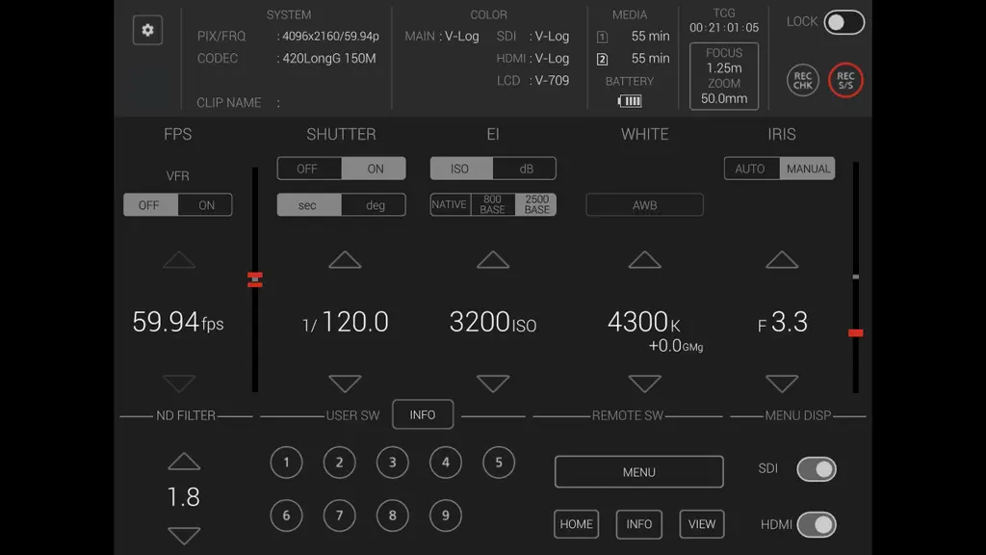
Task: Activate user switch number 9
Action: coord(445,515)
